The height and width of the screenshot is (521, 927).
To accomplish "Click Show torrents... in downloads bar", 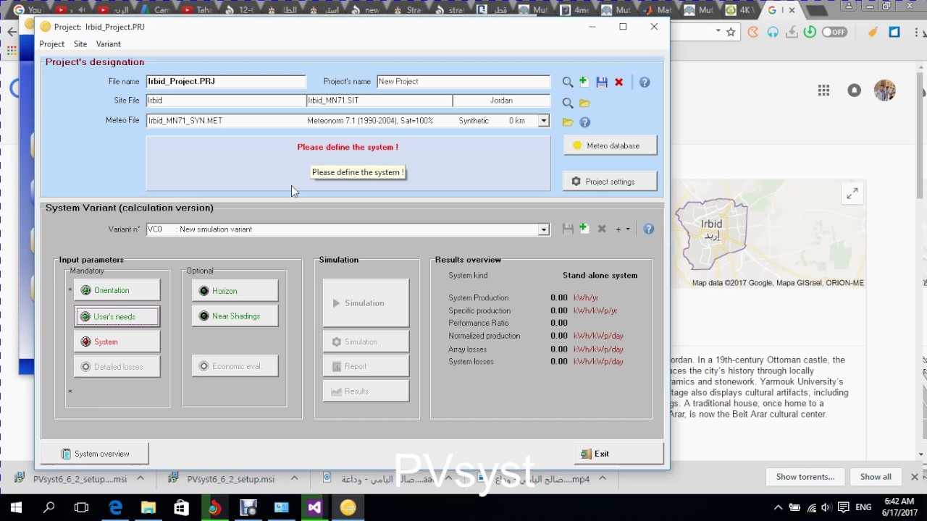I will pos(805,477).
